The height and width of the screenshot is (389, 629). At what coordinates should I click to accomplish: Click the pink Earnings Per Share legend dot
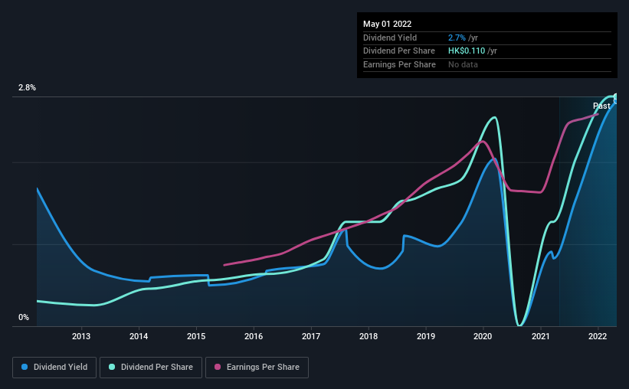218,367
